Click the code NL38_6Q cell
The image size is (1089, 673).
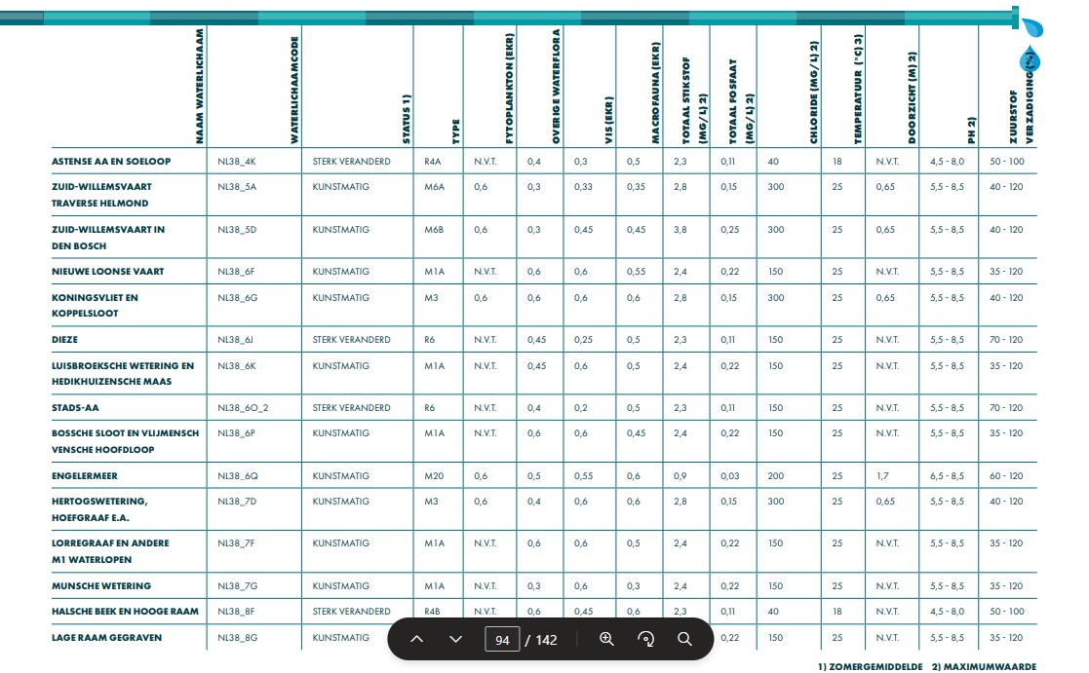point(238,476)
